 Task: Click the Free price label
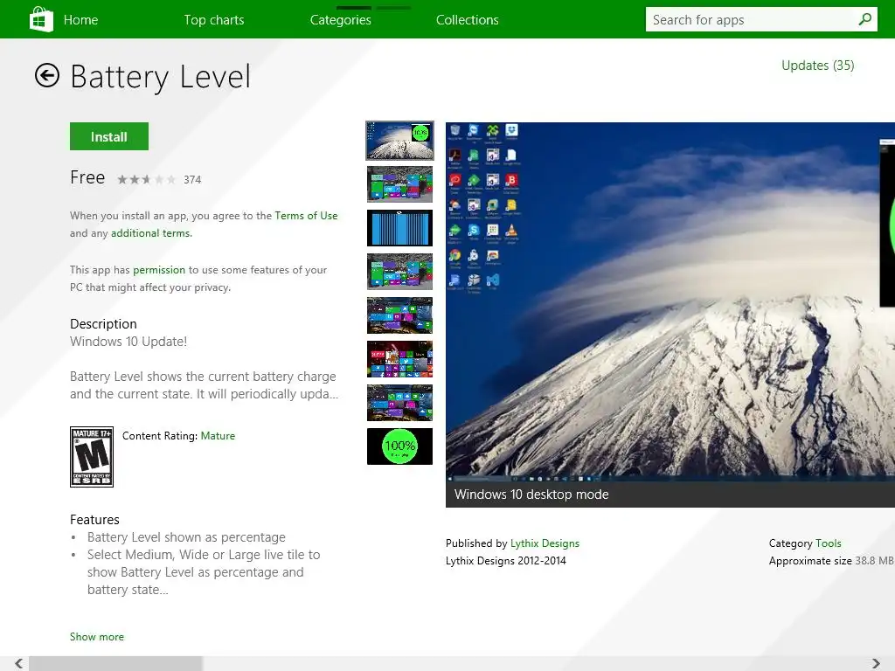click(87, 177)
